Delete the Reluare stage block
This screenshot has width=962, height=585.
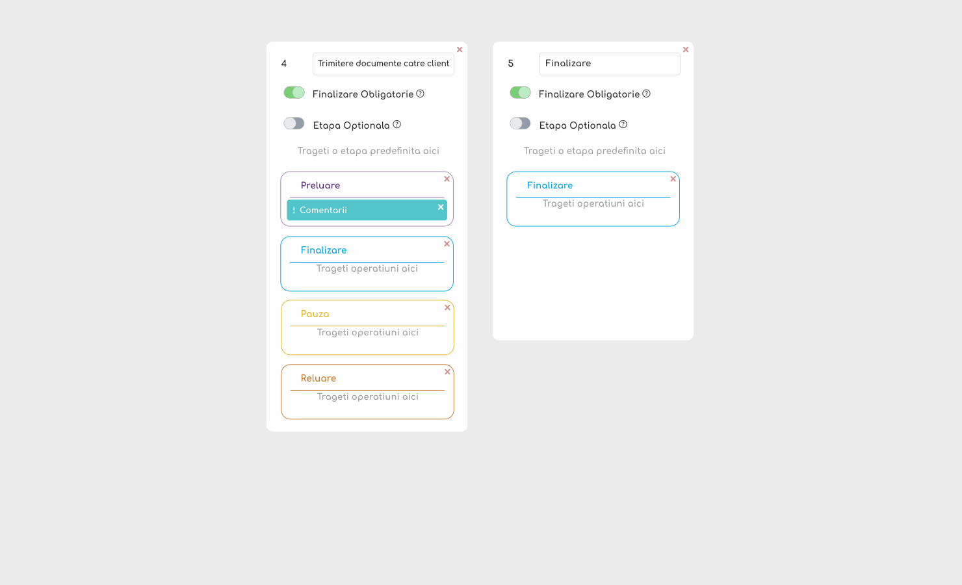pos(447,372)
